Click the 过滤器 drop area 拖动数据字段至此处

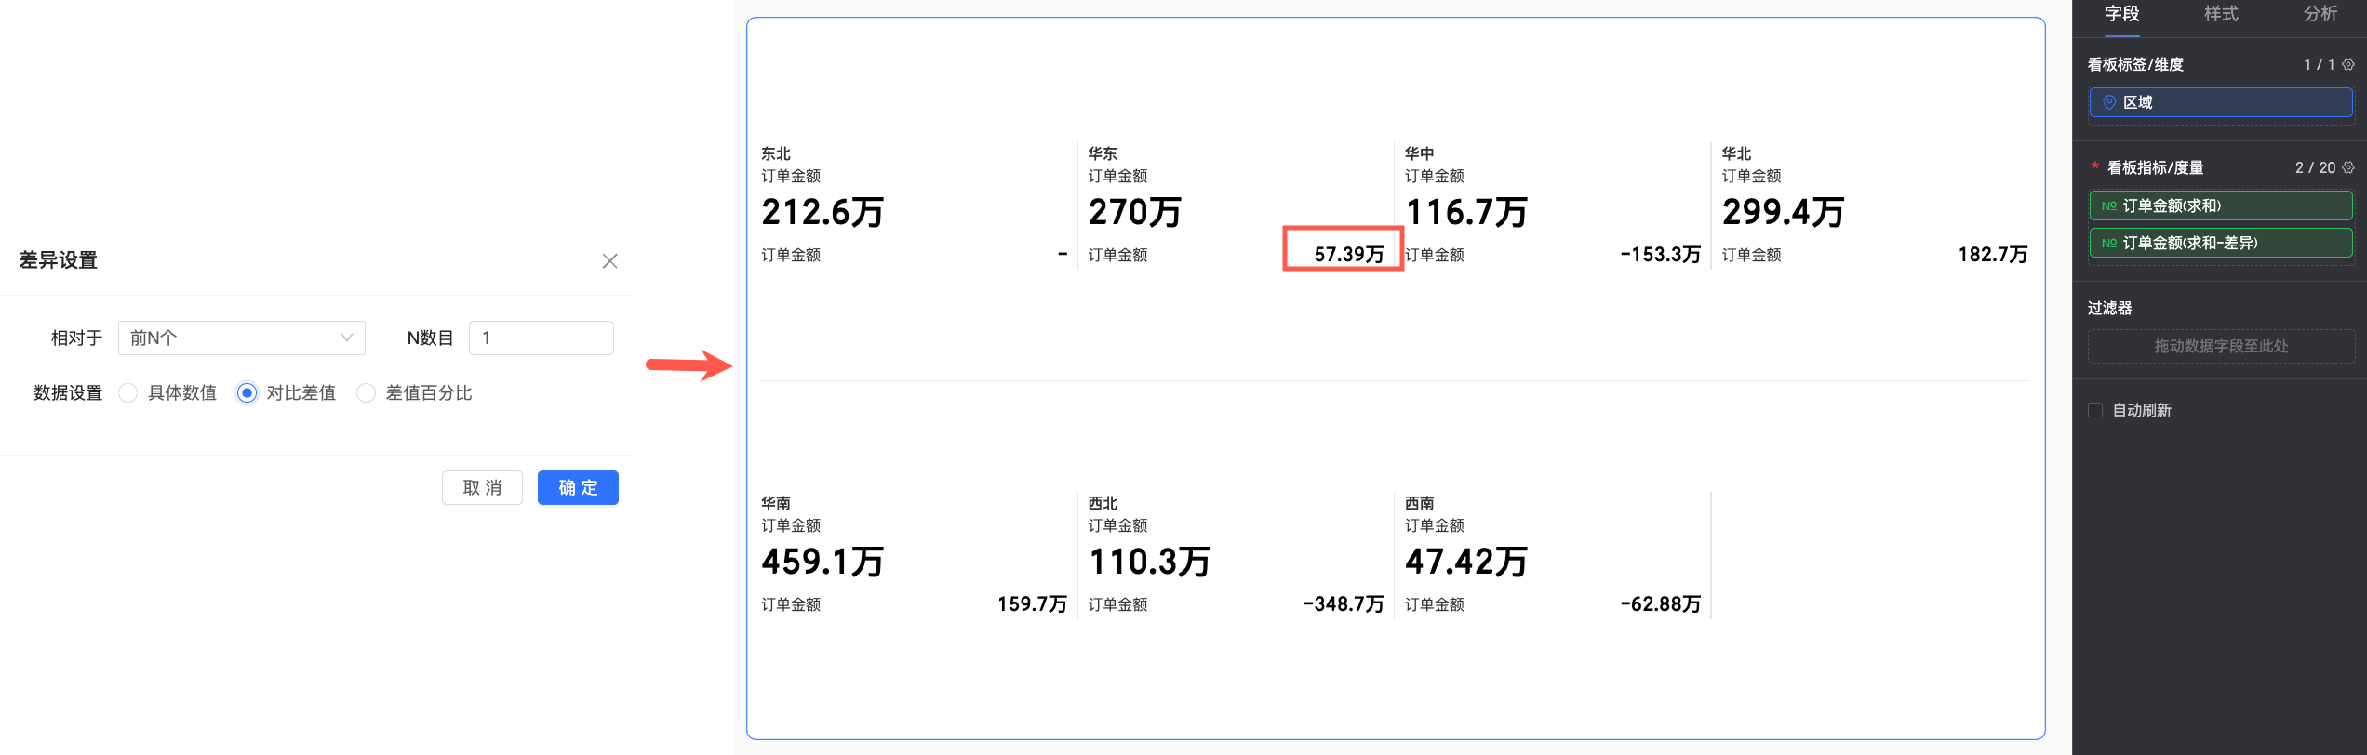click(2221, 346)
